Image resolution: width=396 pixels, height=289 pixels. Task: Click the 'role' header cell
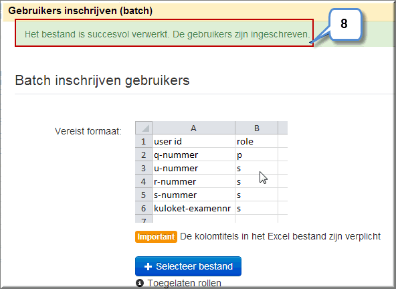click(x=257, y=141)
